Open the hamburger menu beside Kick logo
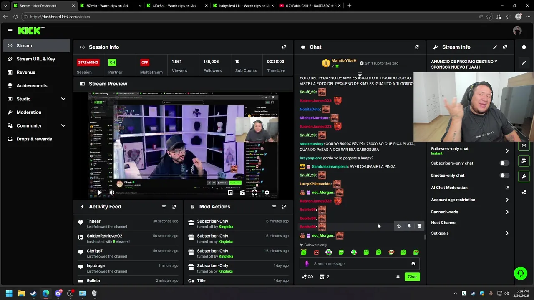The image size is (534, 300). point(10,30)
